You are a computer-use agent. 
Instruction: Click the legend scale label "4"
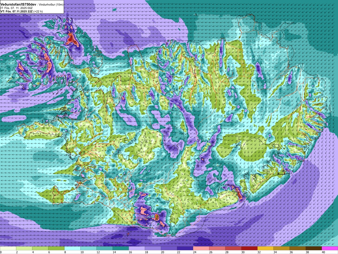pos(33,252)
